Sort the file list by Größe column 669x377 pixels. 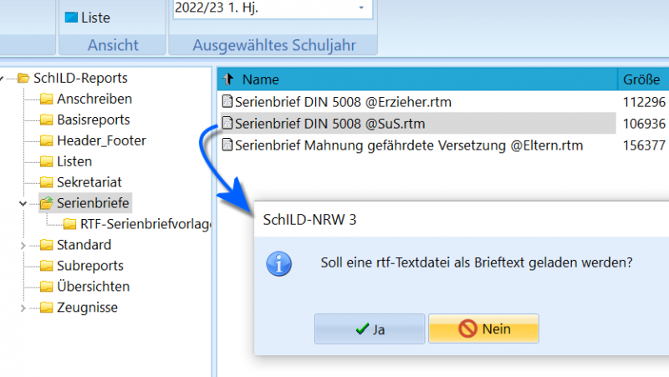coord(643,79)
